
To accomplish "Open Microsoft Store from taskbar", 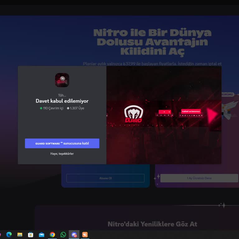I will point(30,234).
